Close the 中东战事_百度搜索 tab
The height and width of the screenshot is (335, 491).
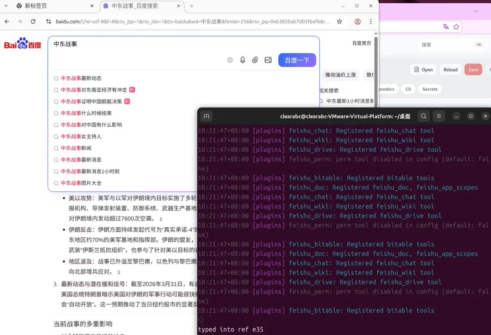[x=179, y=6]
